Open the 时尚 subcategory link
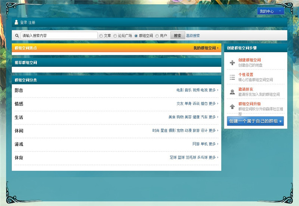This screenshot has height=206, width=299. click(156, 131)
